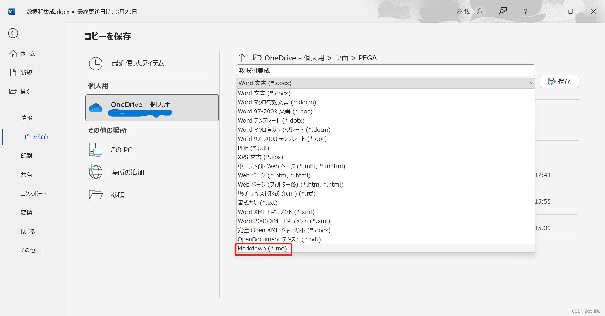Click the 保存 button
The width and height of the screenshot is (605, 316).
[559, 81]
